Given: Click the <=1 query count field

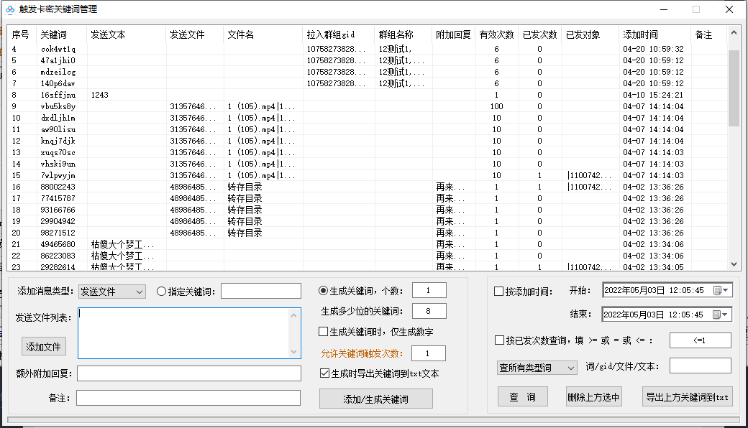Looking at the screenshot, I should point(701,340).
